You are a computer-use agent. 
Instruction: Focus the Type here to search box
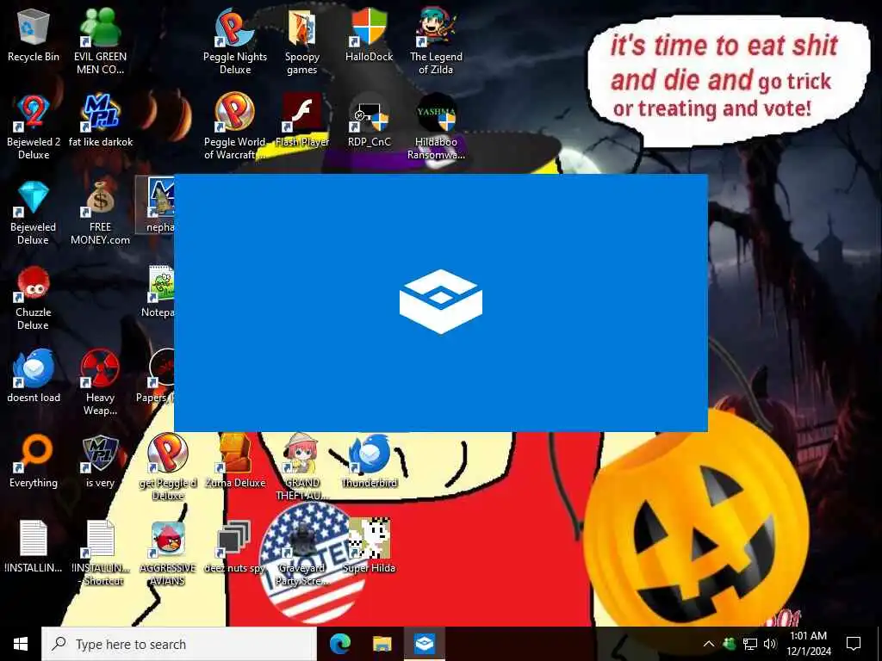[x=179, y=644]
